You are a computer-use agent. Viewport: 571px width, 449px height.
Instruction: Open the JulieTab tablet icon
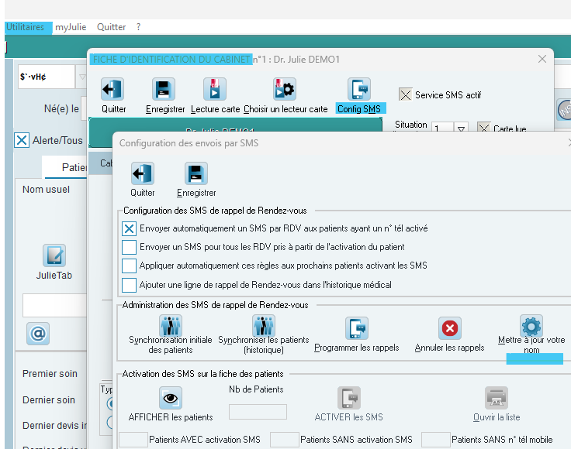54,255
